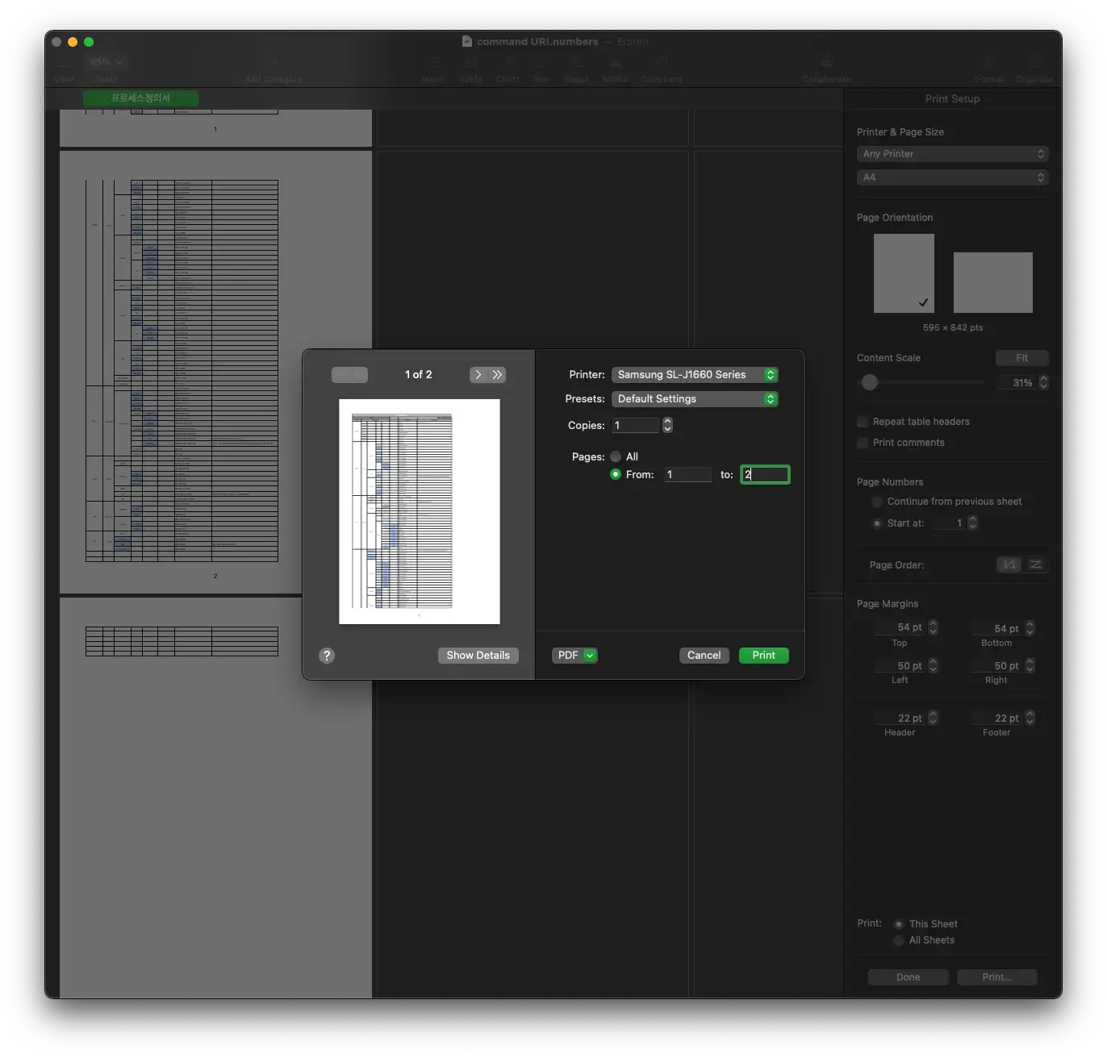This screenshot has height=1058, width=1107.
Task: Adjust the Bottom margin stepper
Action: click(1030, 627)
